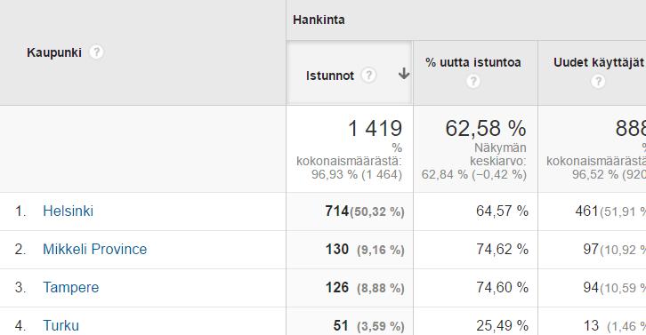646x335 pixels.
Task: Click the Hankinta group header
Action: click(319, 20)
